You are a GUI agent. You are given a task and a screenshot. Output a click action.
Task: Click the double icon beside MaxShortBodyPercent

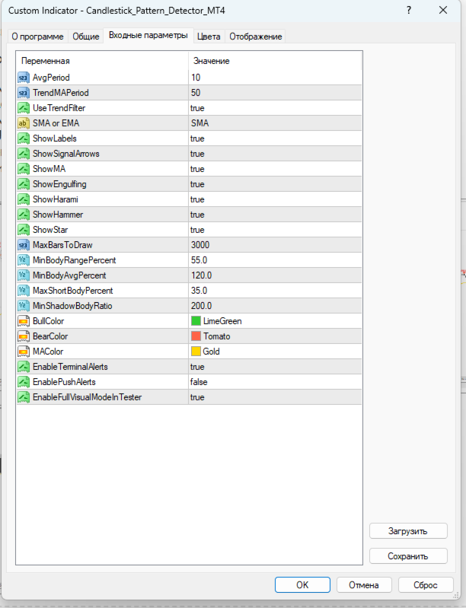[24, 291]
